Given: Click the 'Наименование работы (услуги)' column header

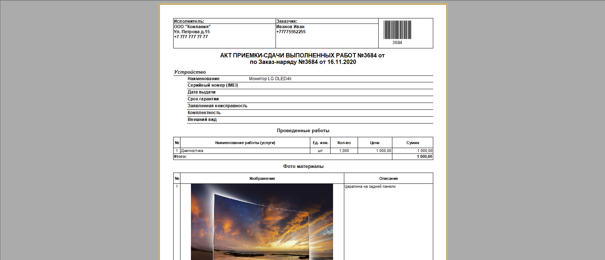Looking at the screenshot, I should (245, 143).
